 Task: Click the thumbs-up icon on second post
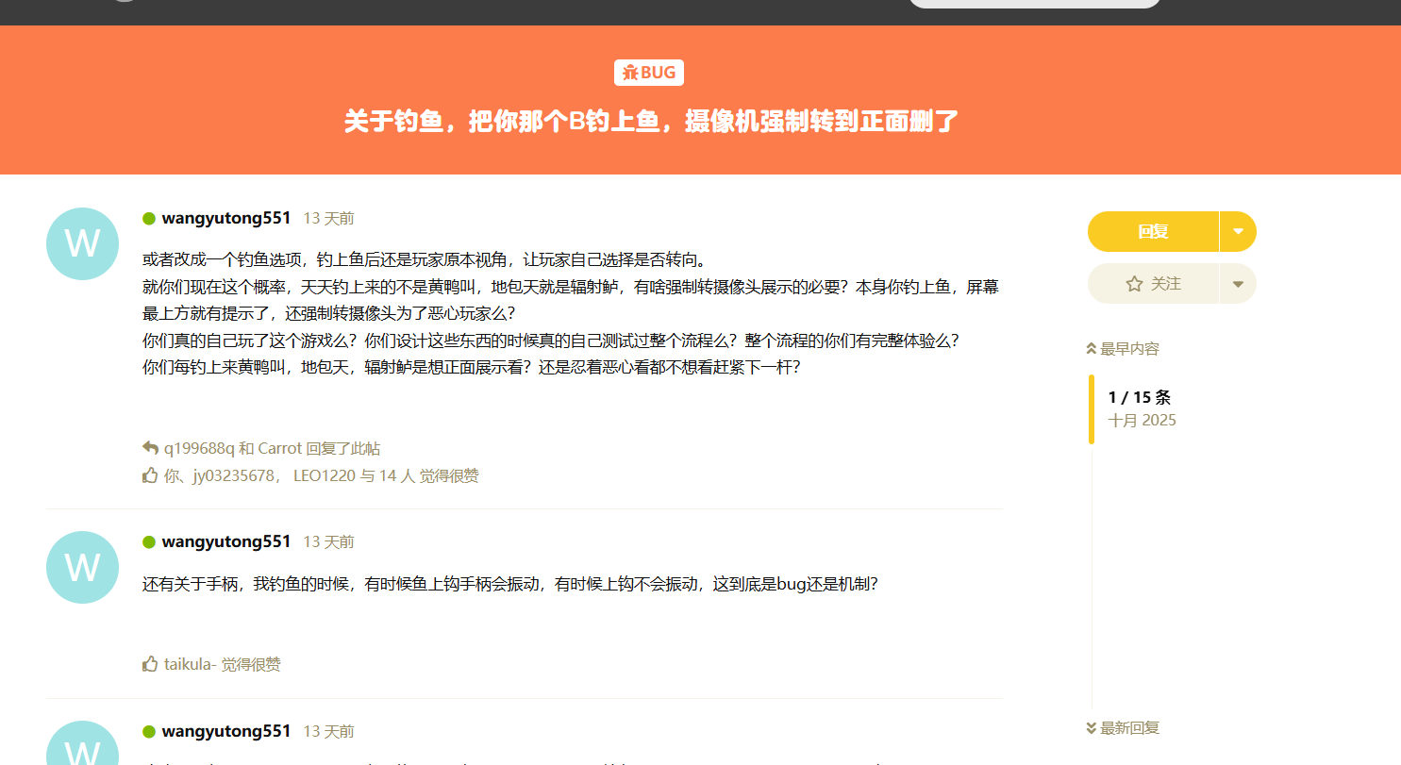[x=150, y=664]
